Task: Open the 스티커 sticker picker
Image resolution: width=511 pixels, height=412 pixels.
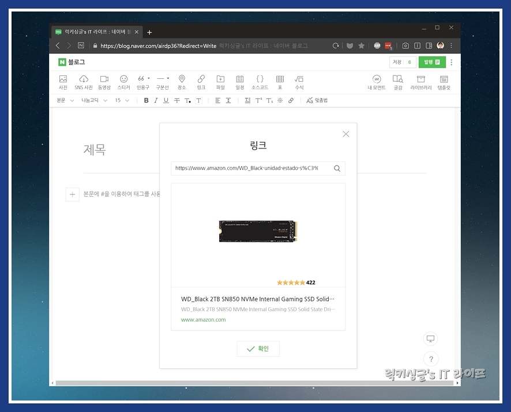Action: [123, 82]
